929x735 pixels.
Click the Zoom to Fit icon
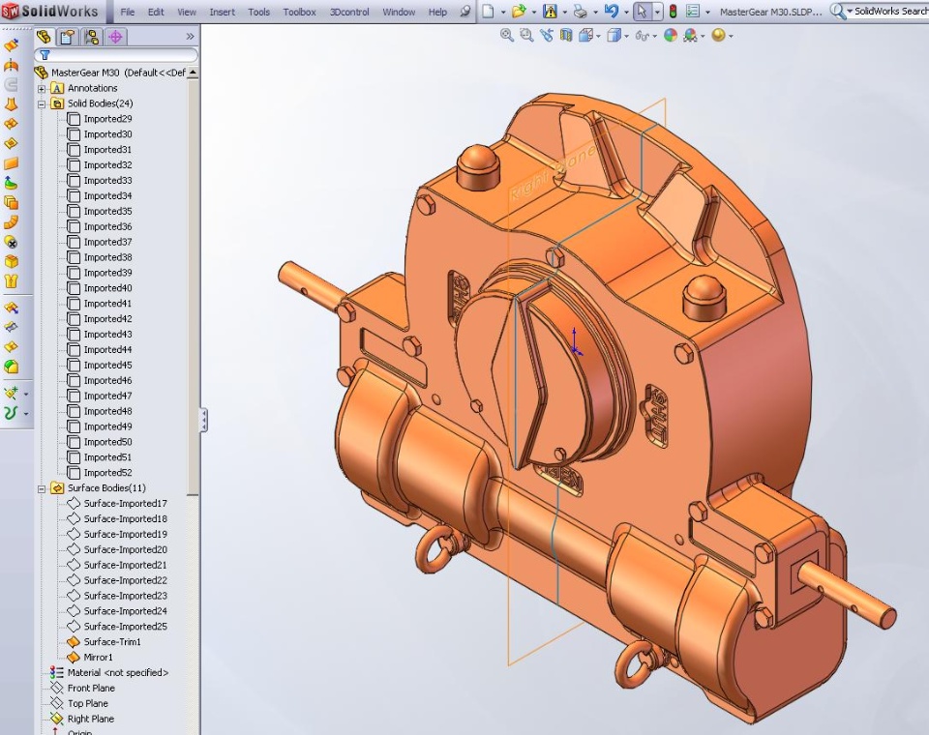pos(506,36)
